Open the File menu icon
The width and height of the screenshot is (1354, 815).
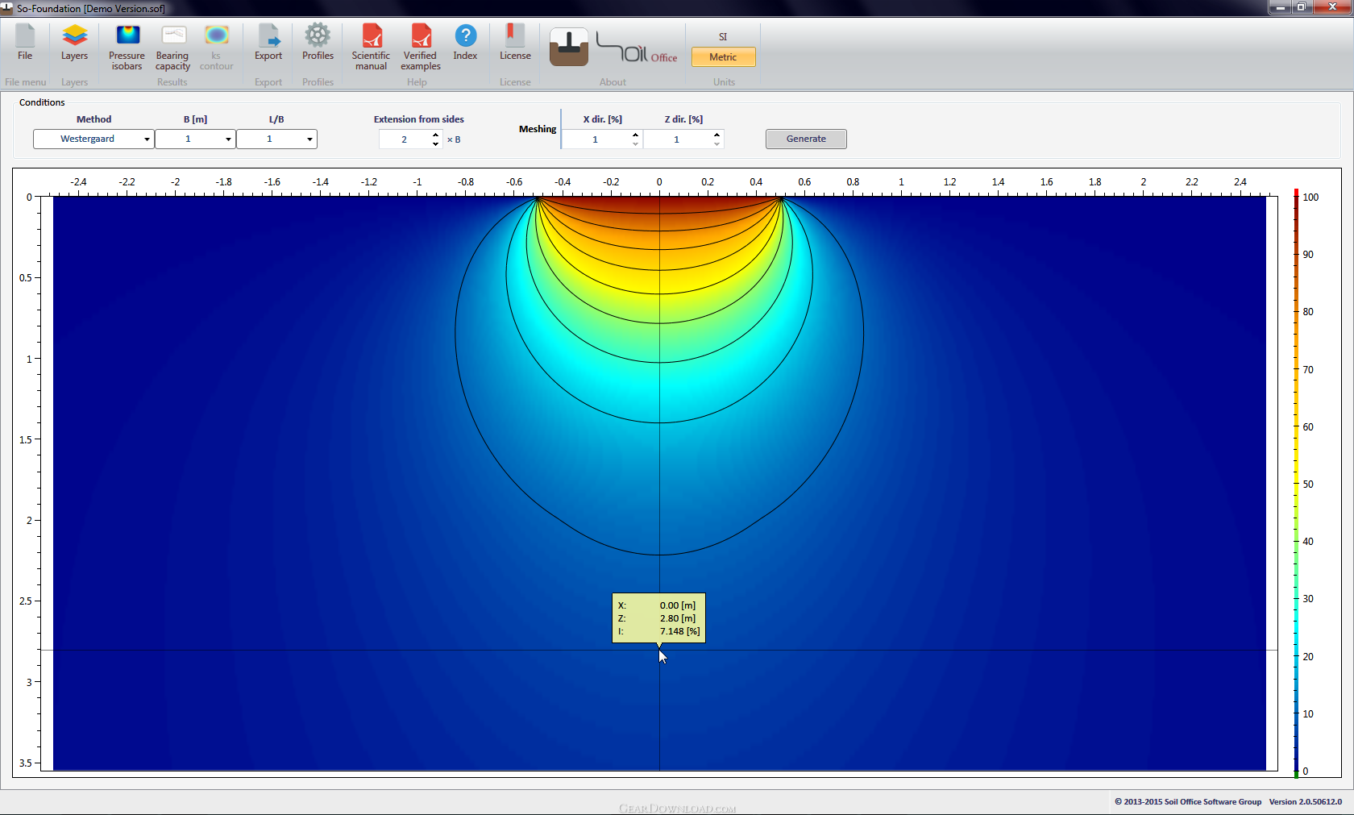tap(25, 42)
